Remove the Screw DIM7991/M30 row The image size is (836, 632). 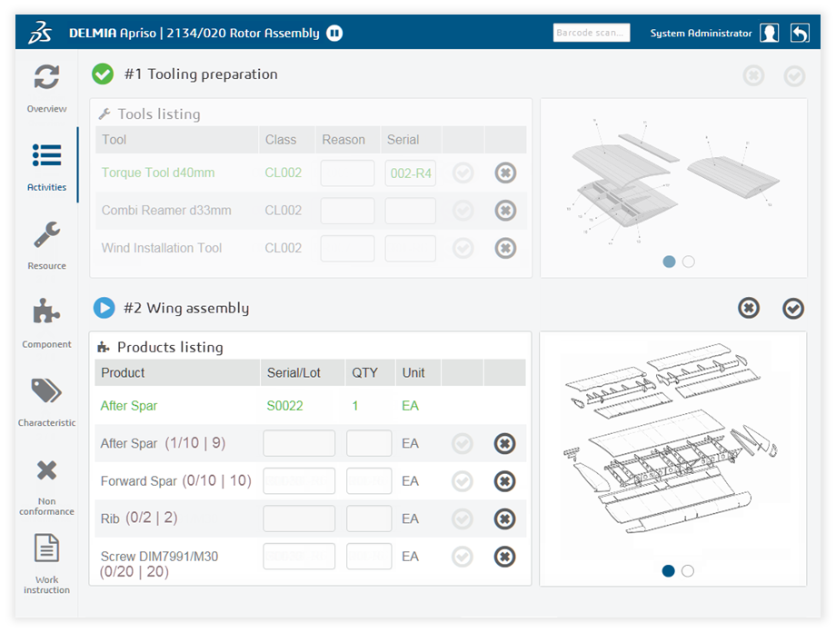tap(504, 557)
